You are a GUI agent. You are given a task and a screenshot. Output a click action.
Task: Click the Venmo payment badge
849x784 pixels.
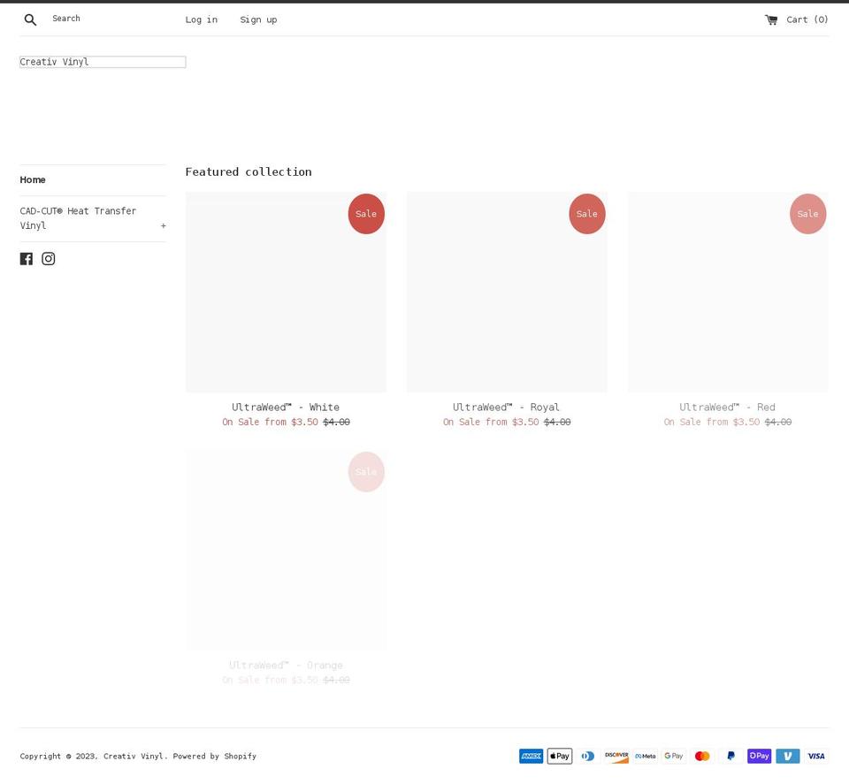pos(787,756)
